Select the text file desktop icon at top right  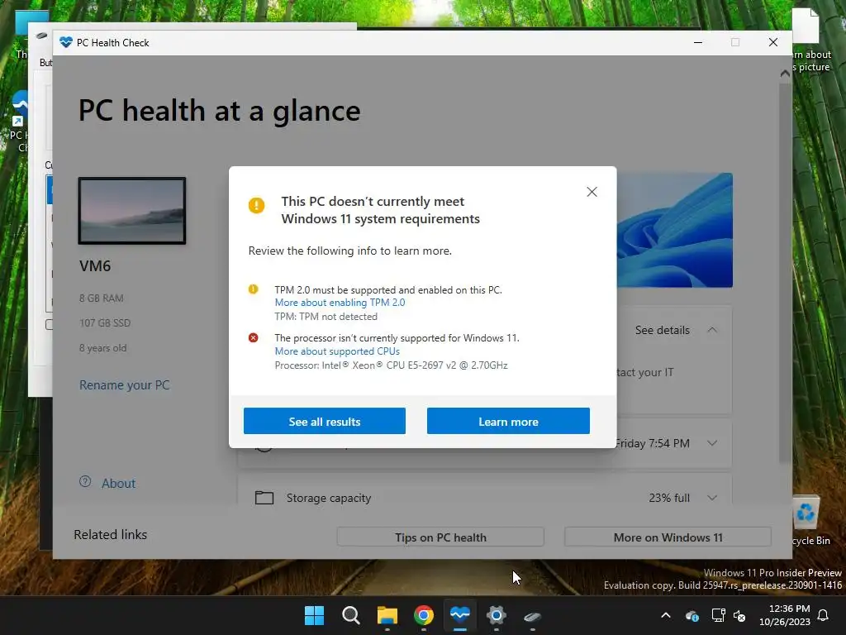809,39
